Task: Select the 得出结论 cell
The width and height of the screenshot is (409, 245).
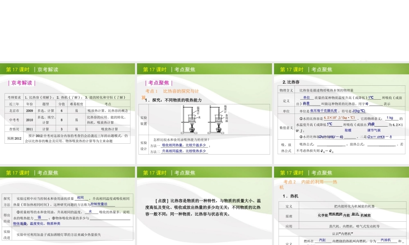Action: [7, 218]
